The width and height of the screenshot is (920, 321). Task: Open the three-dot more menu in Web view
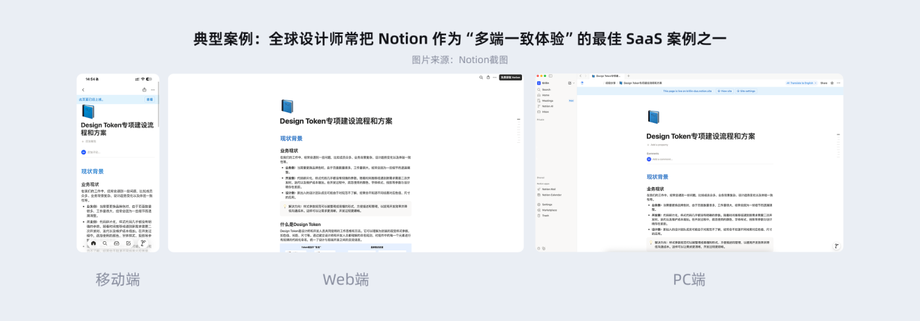(495, 78)
